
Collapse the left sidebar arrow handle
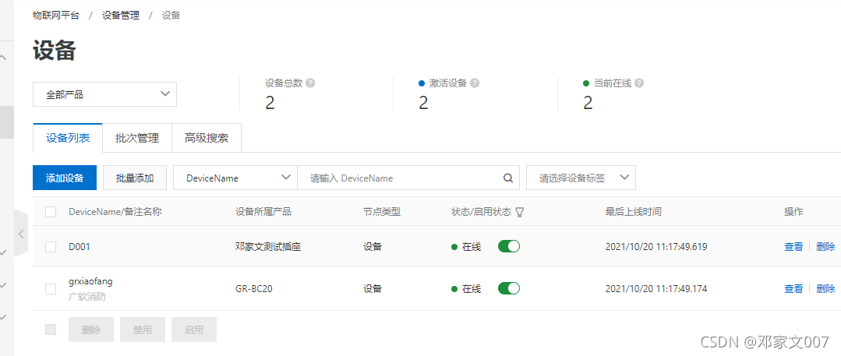22,234
